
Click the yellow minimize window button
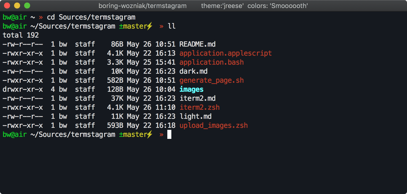(x=17, y=6)
